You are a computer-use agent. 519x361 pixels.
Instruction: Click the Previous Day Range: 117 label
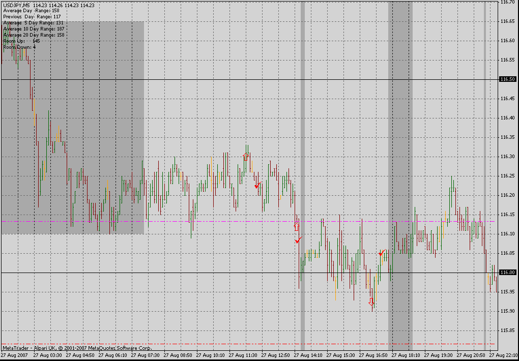pos(32,17)
